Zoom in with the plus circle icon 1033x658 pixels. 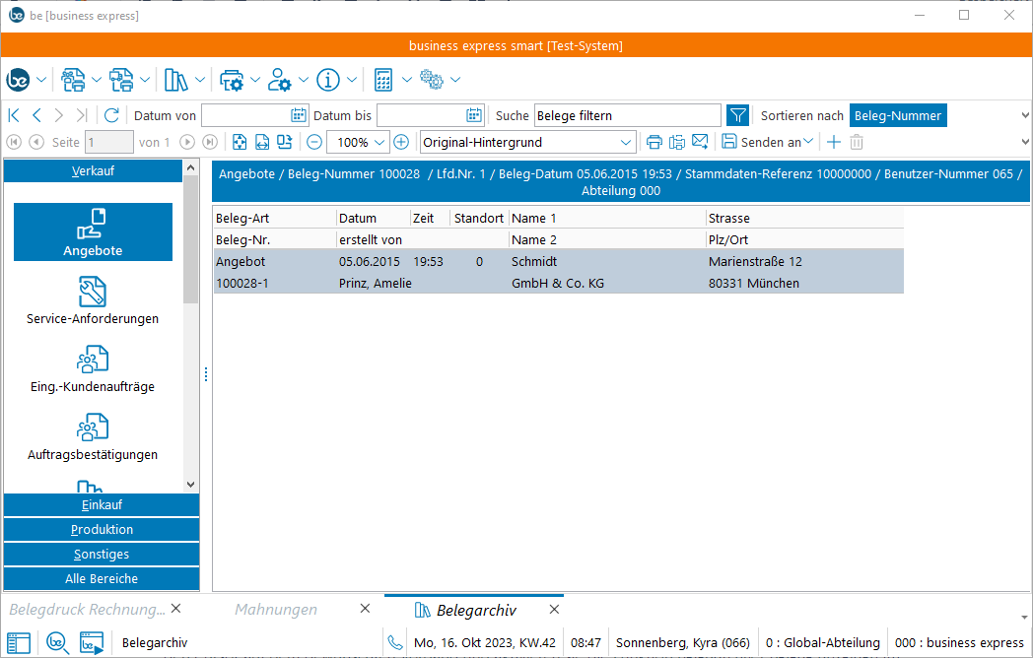[x=401, y=142]
